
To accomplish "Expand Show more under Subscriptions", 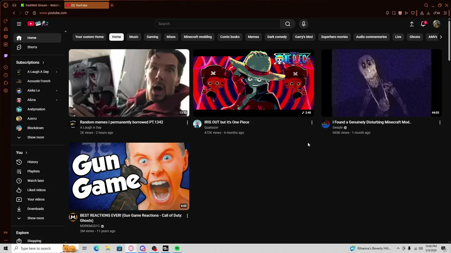I will click(37, 137).
